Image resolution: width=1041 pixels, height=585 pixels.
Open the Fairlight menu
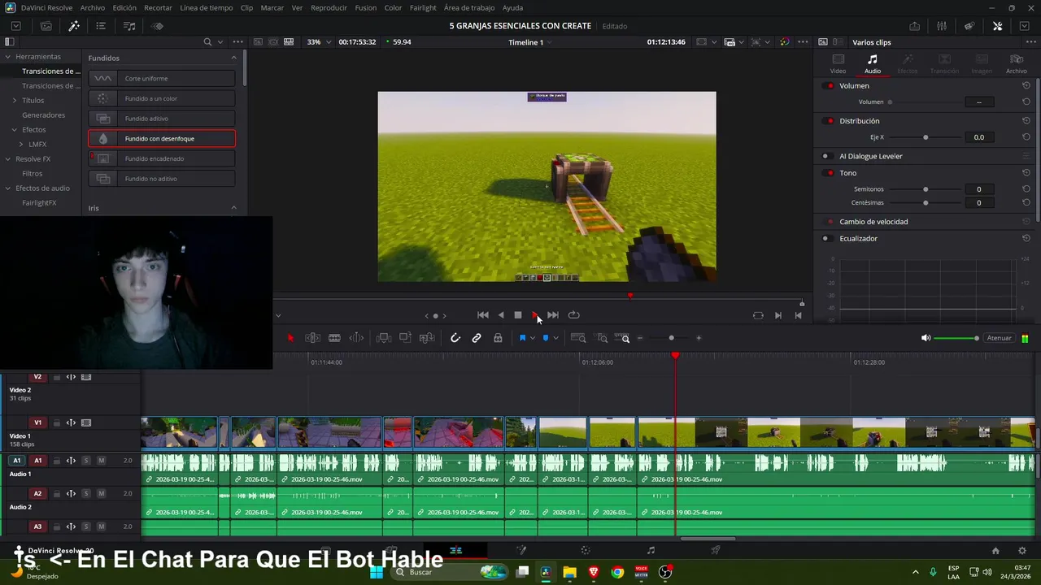click(423, 7)
